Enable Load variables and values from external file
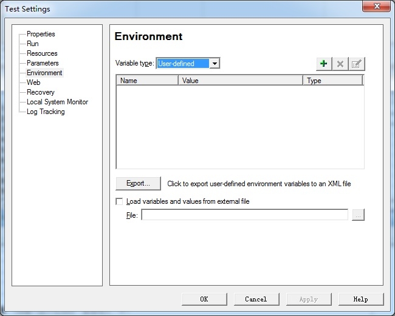 coord(119,201)
